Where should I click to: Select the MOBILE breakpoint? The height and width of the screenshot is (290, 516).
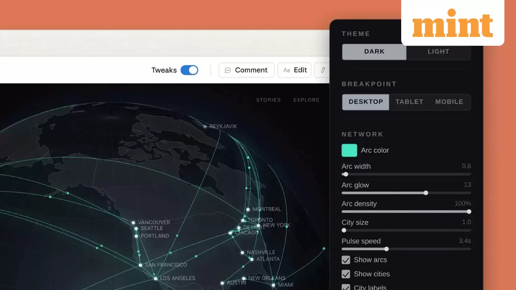[x=449, y=102]
